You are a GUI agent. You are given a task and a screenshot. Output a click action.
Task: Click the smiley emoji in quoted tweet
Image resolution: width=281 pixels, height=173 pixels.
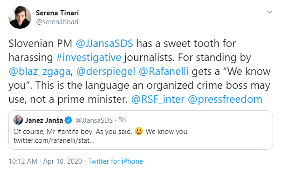point(139,131)
